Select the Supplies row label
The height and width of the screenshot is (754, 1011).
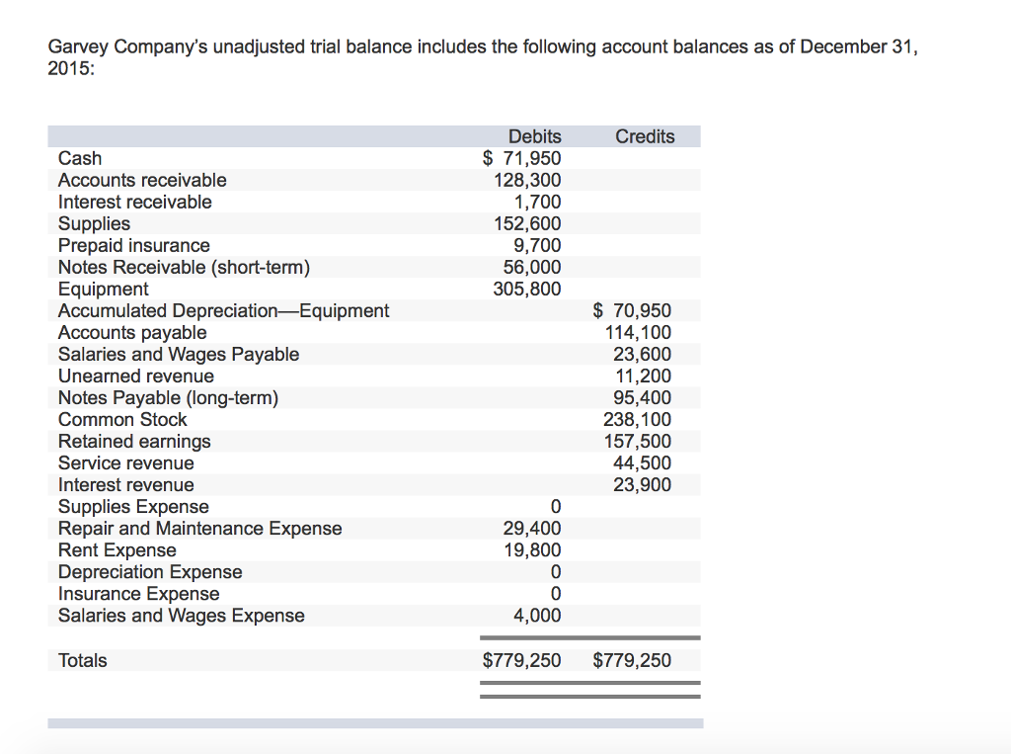click(94, 224)
